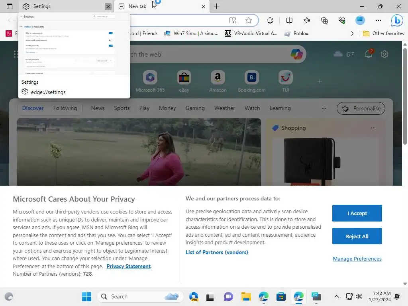This screenshot has width=408, height=306.
Task: Select the Learning tab
Action: click(280, 108)
